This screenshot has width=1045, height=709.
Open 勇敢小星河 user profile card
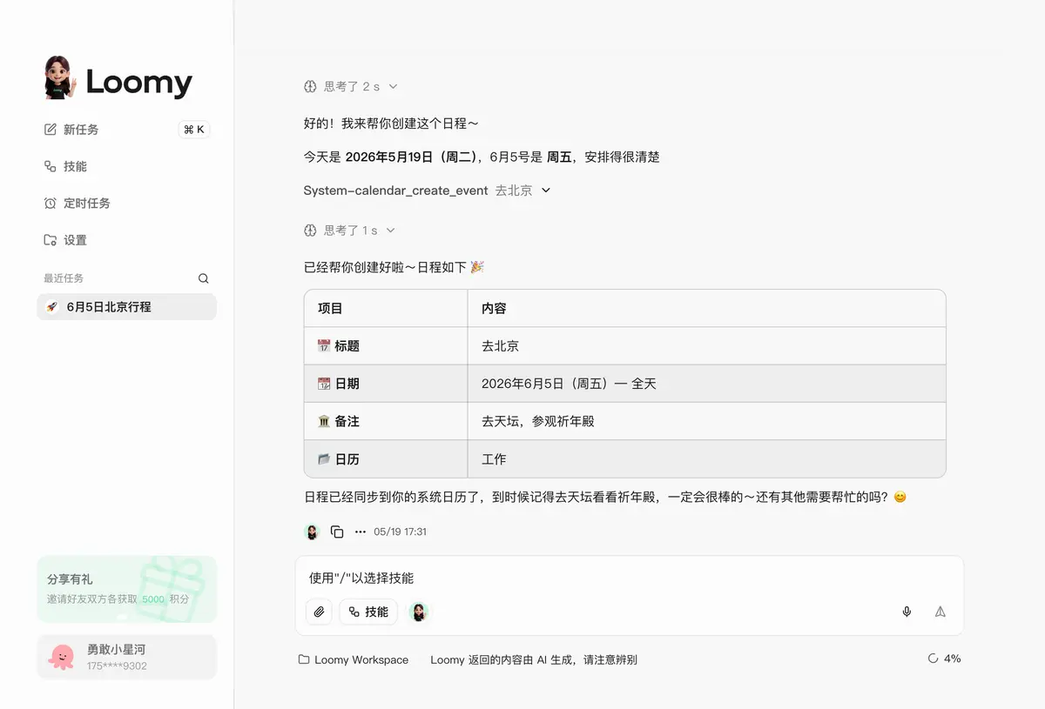click(x=126, y=657)
